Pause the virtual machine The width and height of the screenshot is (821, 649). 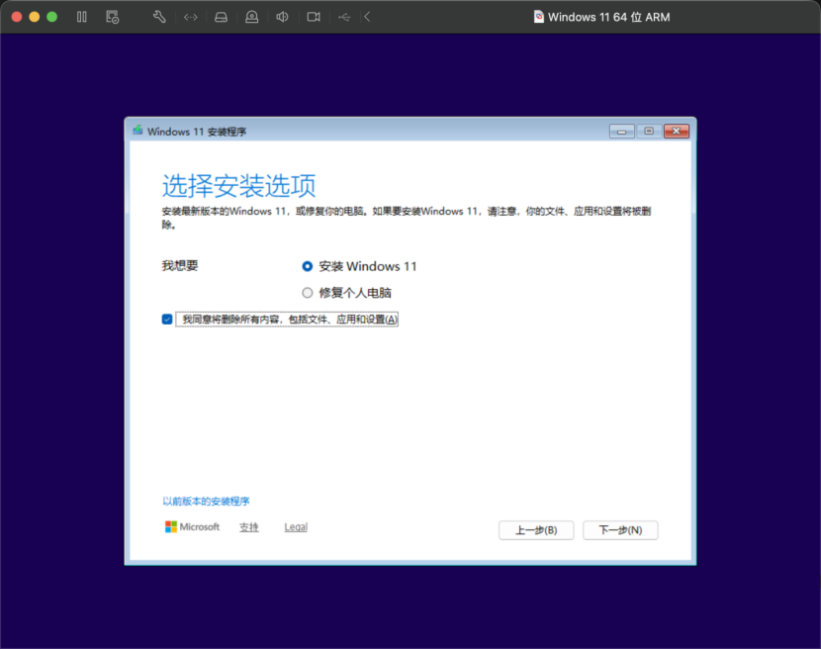tap(82, 17)
